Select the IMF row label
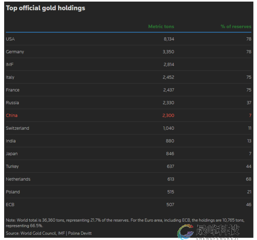257x240 pixels. click(x=10, y=64)
